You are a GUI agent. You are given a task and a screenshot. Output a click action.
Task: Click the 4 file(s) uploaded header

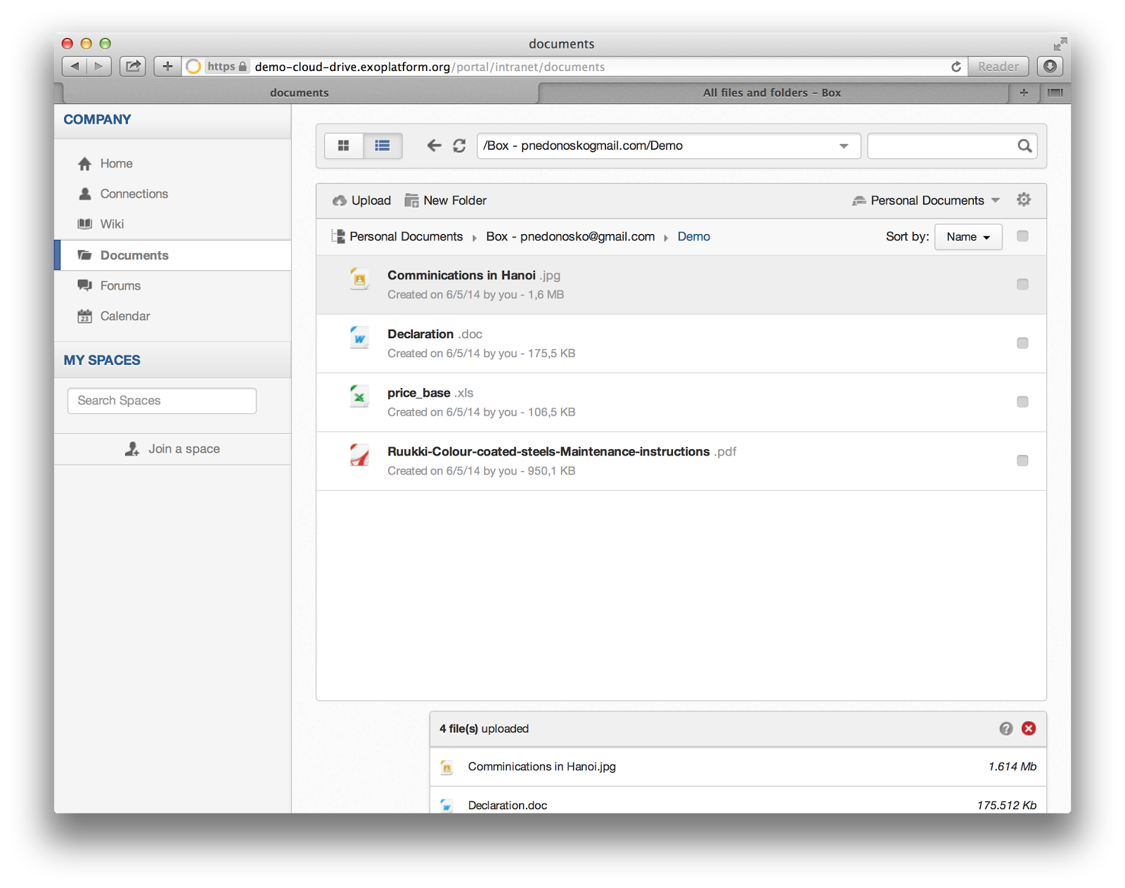point(484,728)
